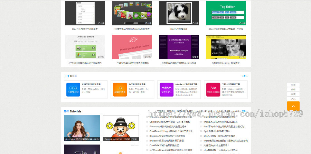Open the Illustrator 3D text effect tutorial link

pos(167,136)
